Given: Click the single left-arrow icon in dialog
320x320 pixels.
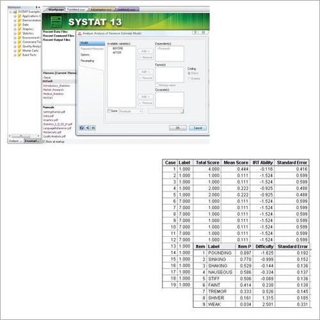Looking at the screenshot, I should (x=88, y=128).
